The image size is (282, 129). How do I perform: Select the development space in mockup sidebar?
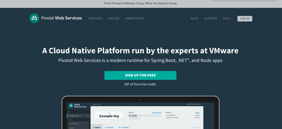(78, 123)
